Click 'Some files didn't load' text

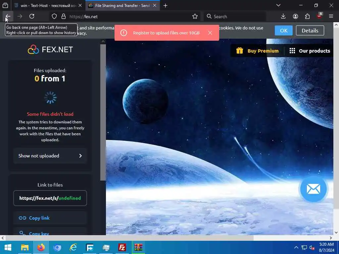click(50, 114)
